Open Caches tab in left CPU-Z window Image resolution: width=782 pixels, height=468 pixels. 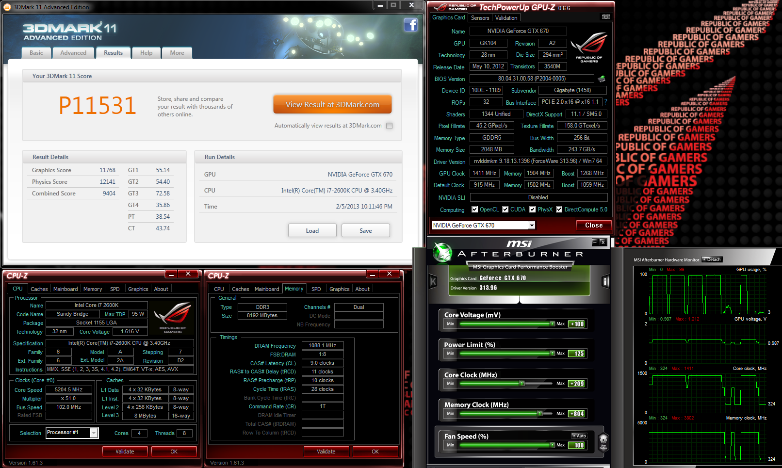39,289
